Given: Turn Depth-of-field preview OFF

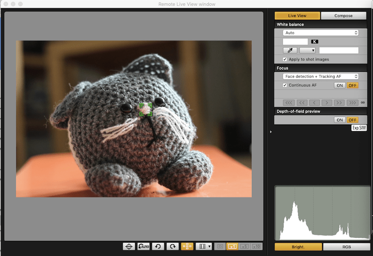Looking at the screenshot, I should (x=352, y=120).
